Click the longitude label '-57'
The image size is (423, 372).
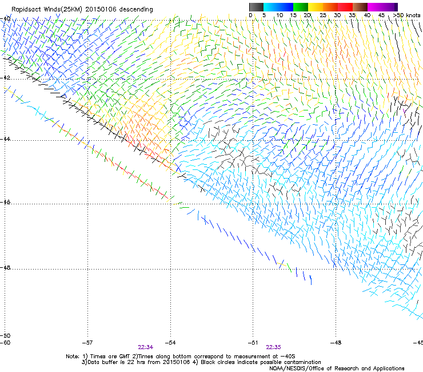87,343
